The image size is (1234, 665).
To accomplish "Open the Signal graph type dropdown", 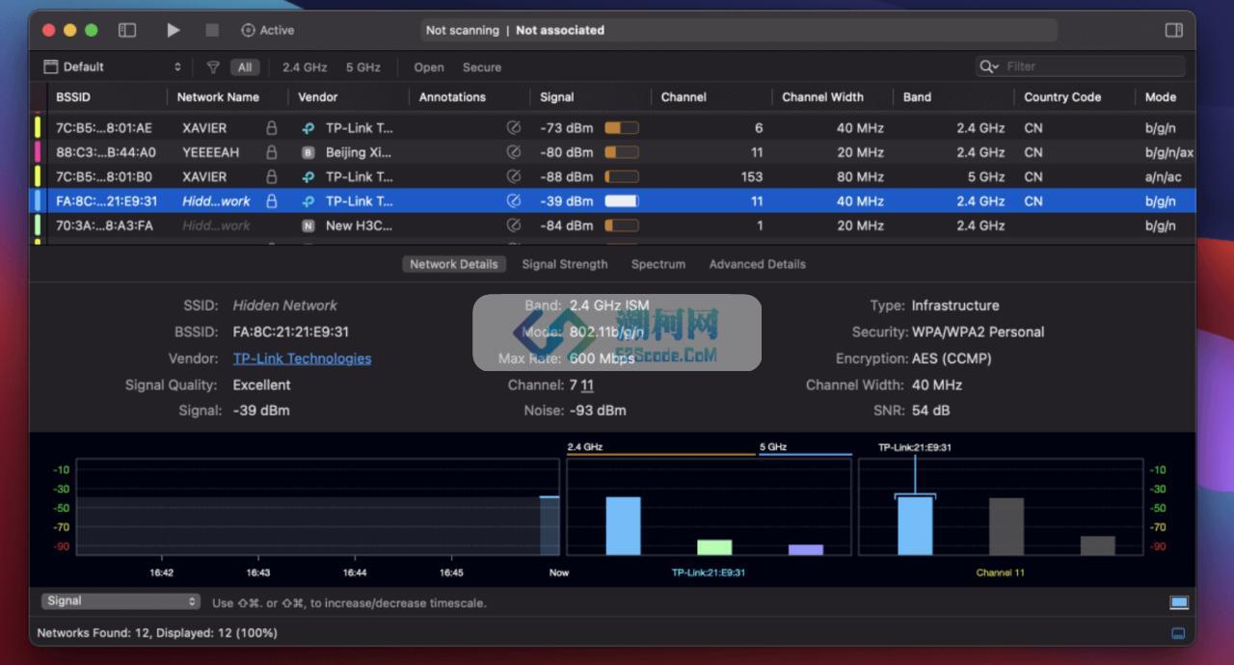I will (121, 601).
